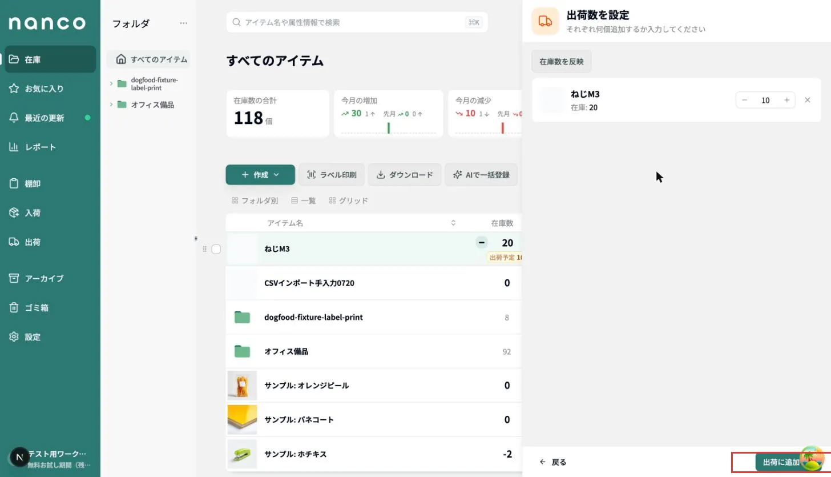Screen dimensions: 831x477
Task: Open the 作成 dropdown button
Action: [x=260, y=175]
